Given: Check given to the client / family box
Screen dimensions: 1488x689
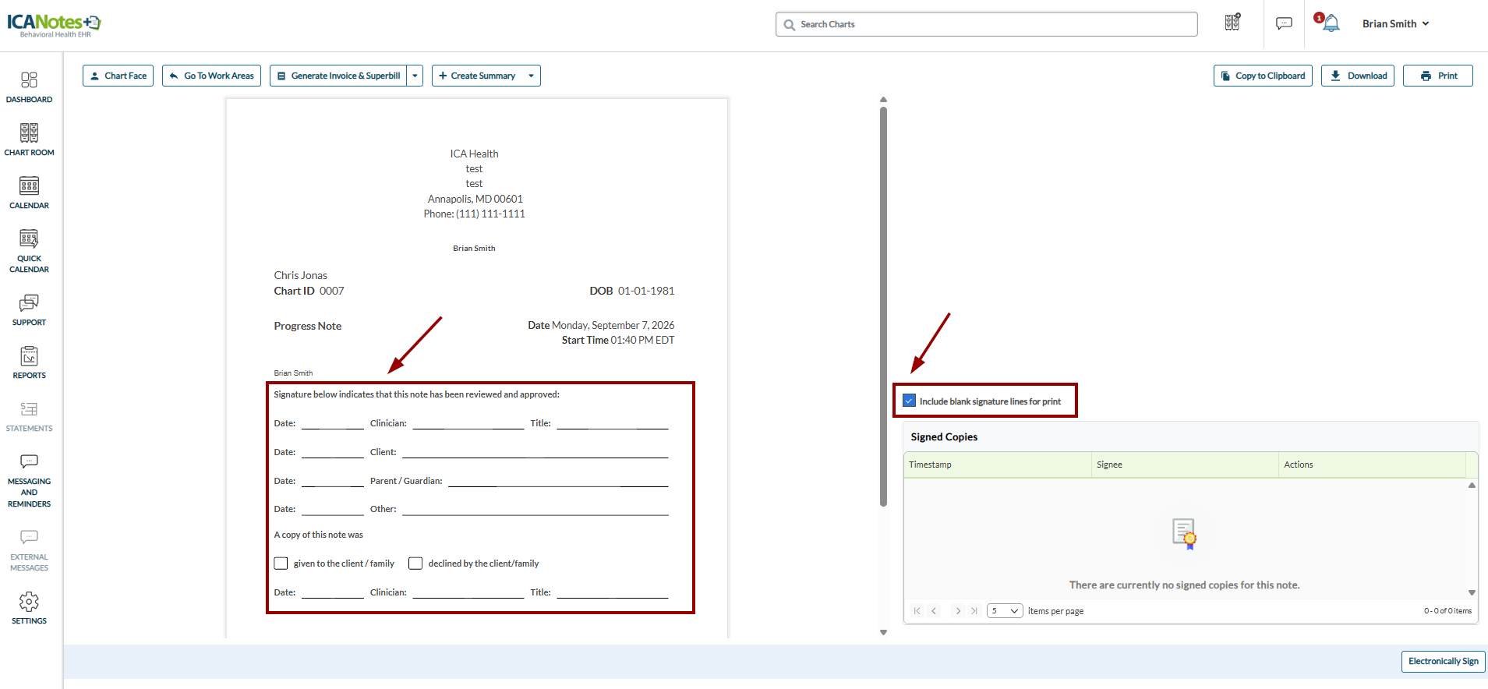Looking at the screenshot, I should tap(281, 563).
